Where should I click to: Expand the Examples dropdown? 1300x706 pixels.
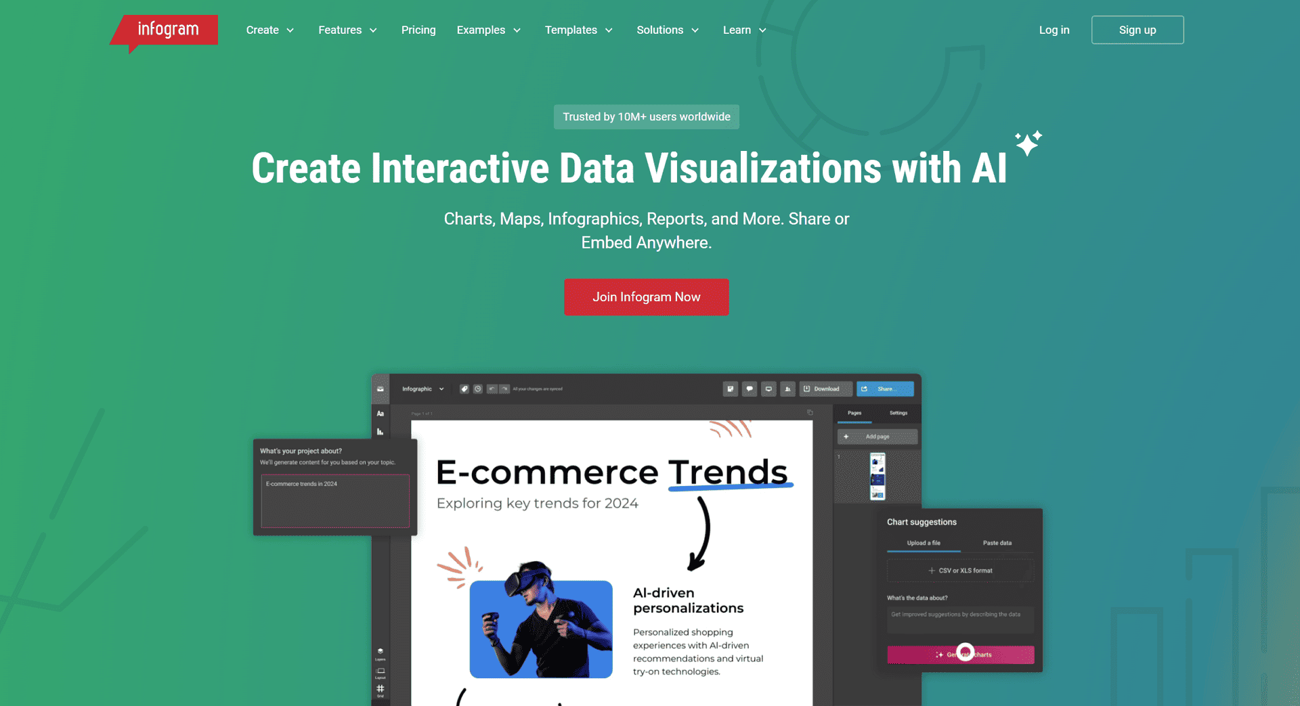(488, 30)
